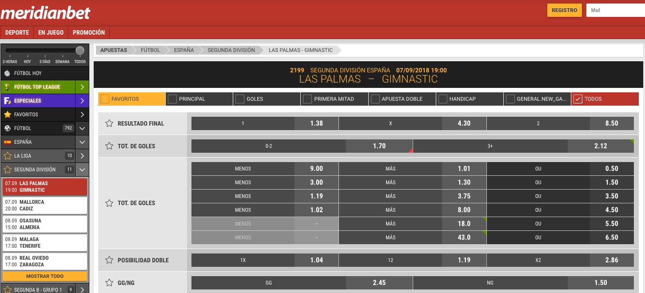Click the star icon beside Segunda División
Screen dimensions: 645x293
pos(7,170)
